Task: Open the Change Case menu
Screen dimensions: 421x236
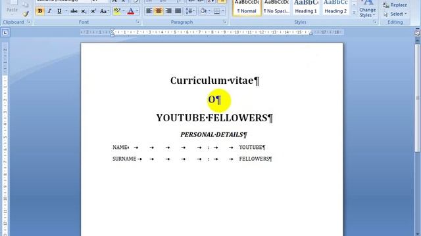Action: pos(104,11)
